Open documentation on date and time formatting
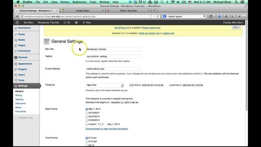The width and height of the screenshot is (261, 147). (107, 129)
